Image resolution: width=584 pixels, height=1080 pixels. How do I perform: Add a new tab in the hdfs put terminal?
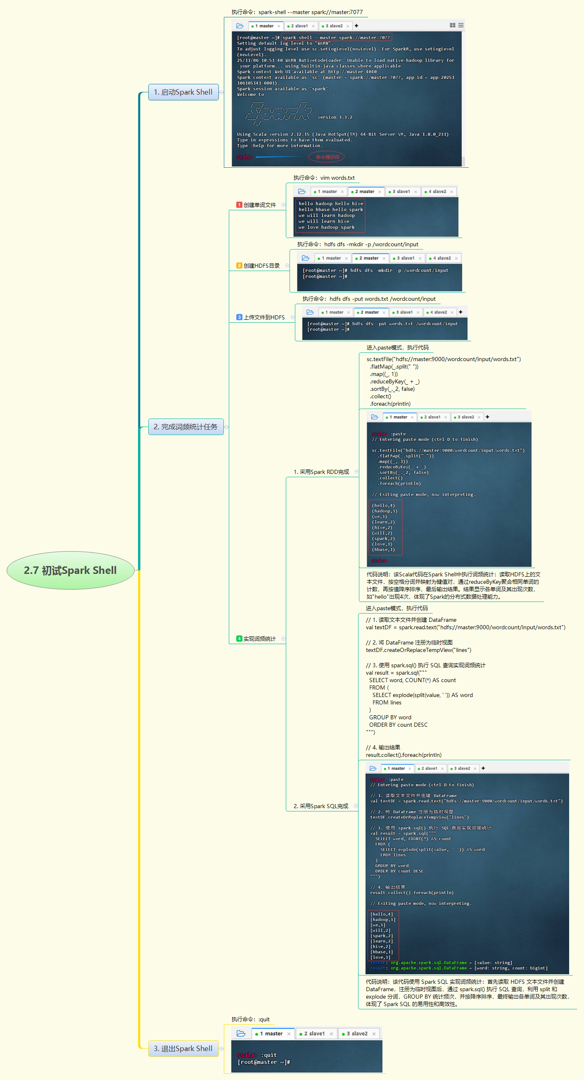tap(461, 312)
